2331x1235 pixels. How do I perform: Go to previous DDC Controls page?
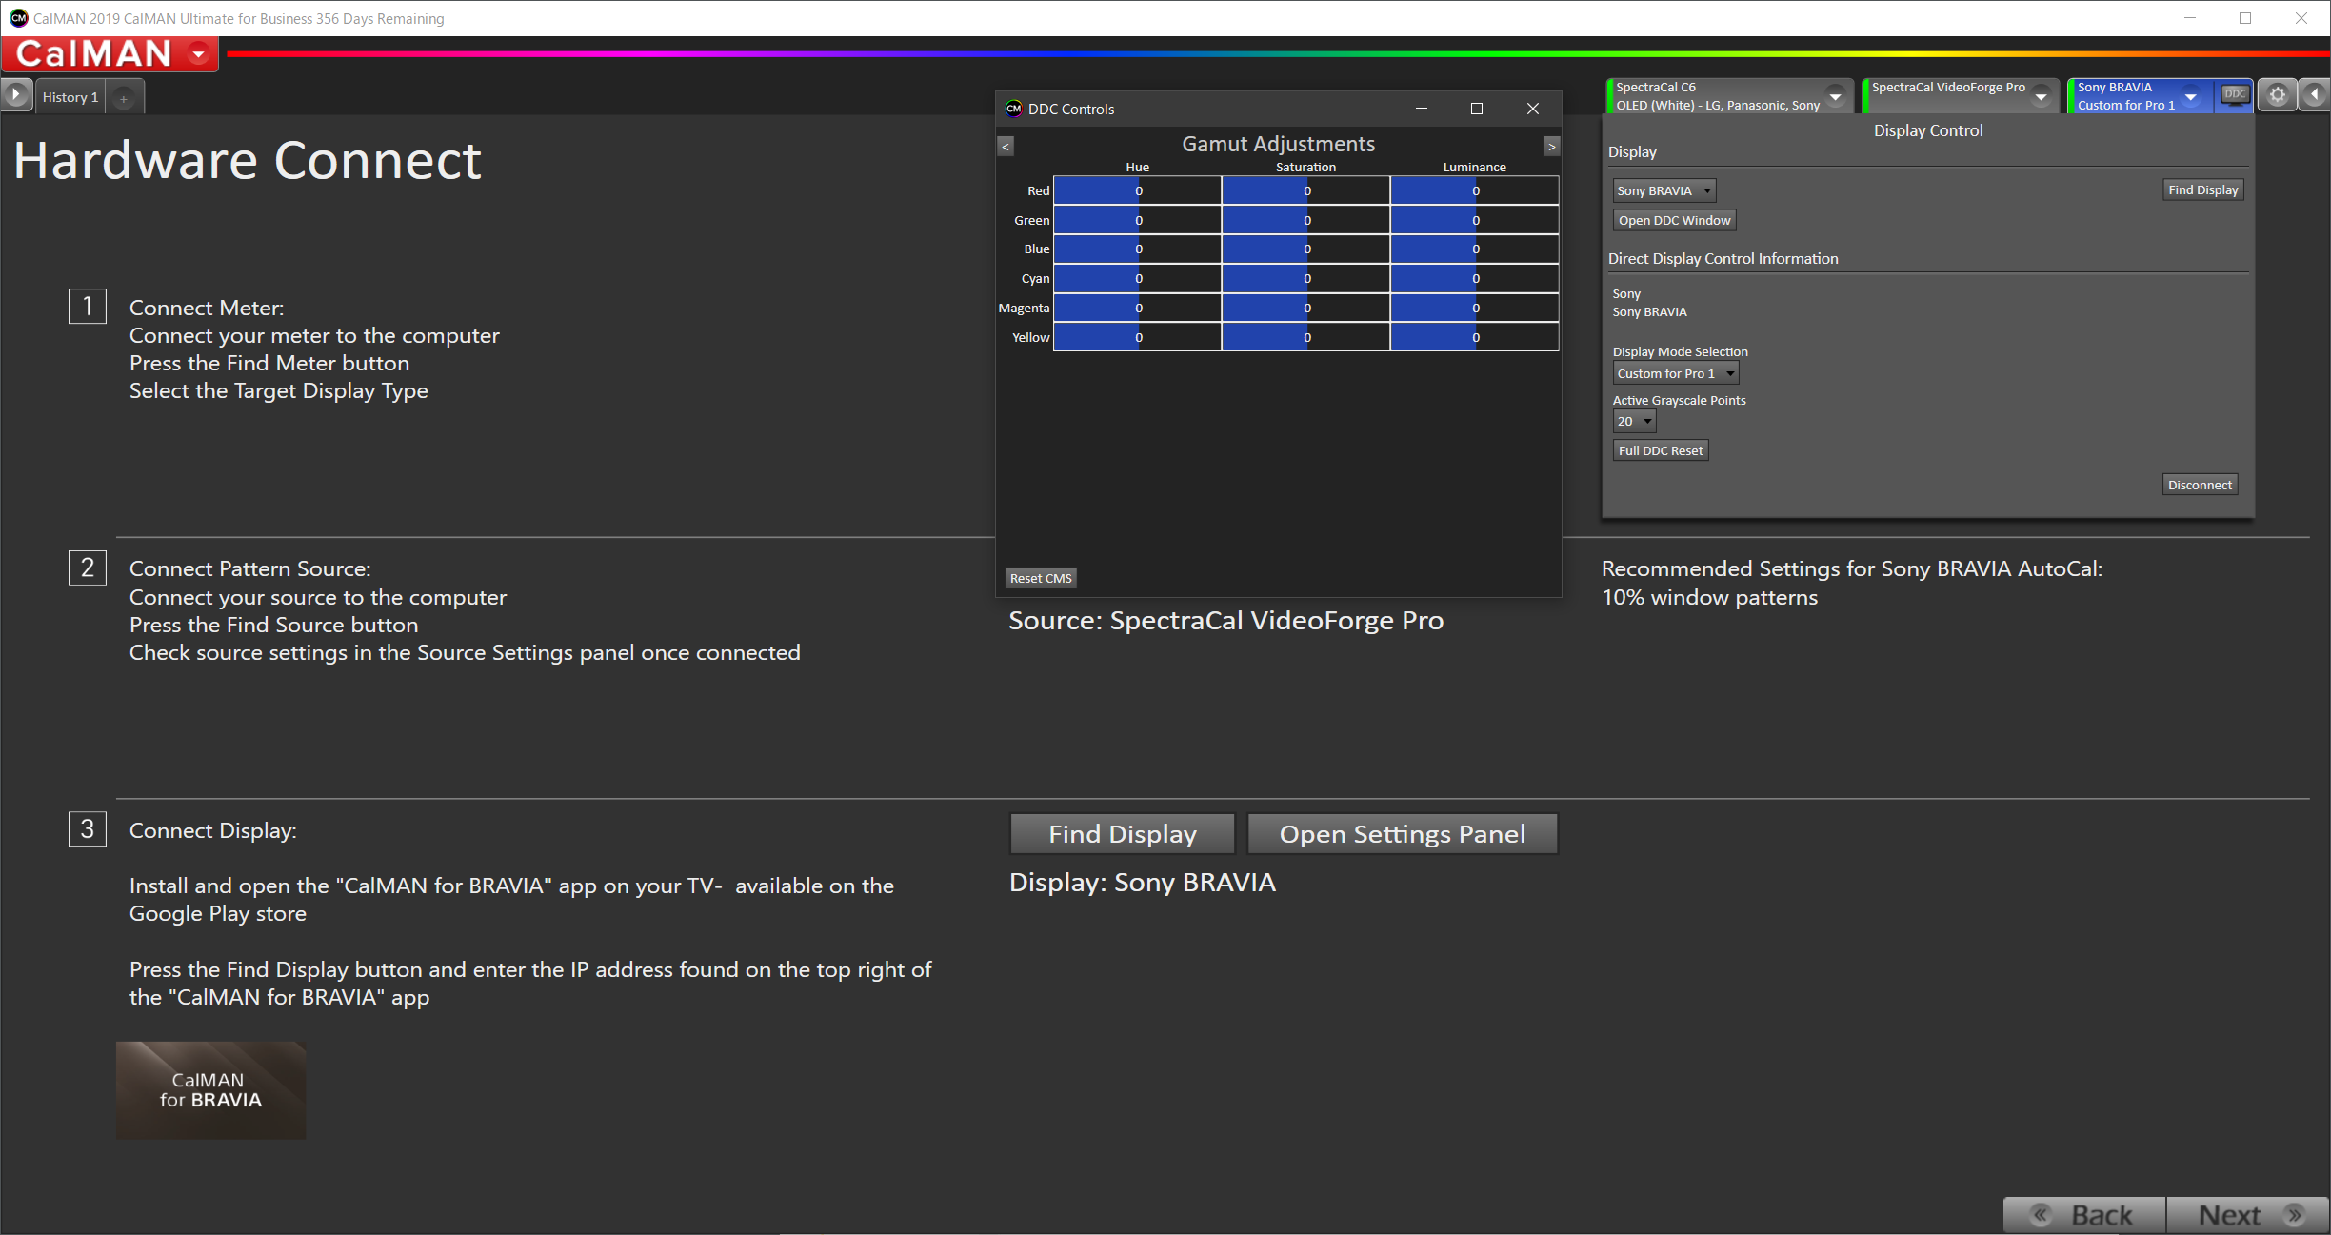coord(1006,147)
